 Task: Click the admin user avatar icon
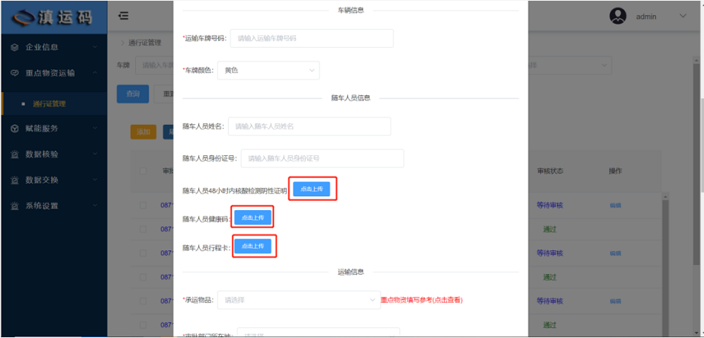[x=618, y=16]
